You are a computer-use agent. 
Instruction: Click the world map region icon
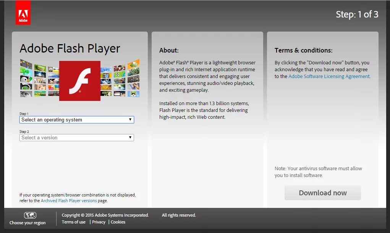pos(30,215)
